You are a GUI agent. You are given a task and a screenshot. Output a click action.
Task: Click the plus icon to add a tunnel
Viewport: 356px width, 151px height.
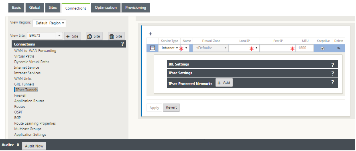[x=150, y=34]
